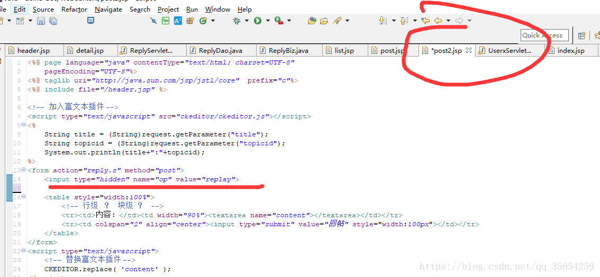The image size is (600, 277).
Task: Click the Previous Annotation icon
Action: click(404, 21)
